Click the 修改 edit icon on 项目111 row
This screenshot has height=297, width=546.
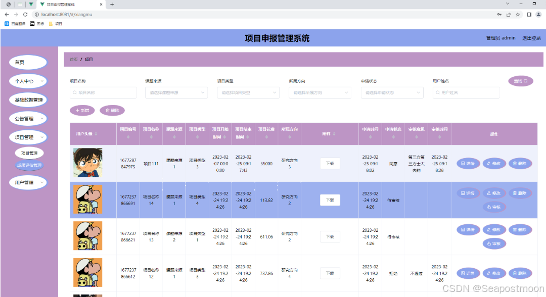494,163
